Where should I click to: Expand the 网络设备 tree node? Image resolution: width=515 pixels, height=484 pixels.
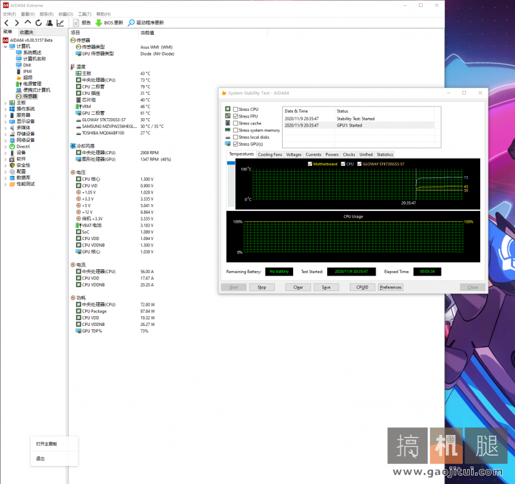click(x=5, y=140)
